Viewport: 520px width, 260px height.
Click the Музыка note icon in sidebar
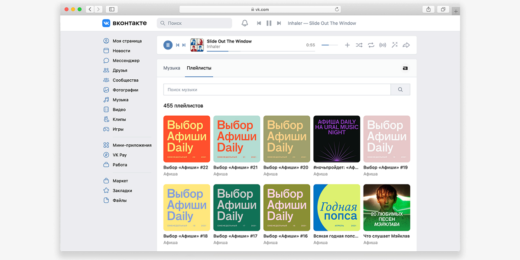tap(106, 100)
